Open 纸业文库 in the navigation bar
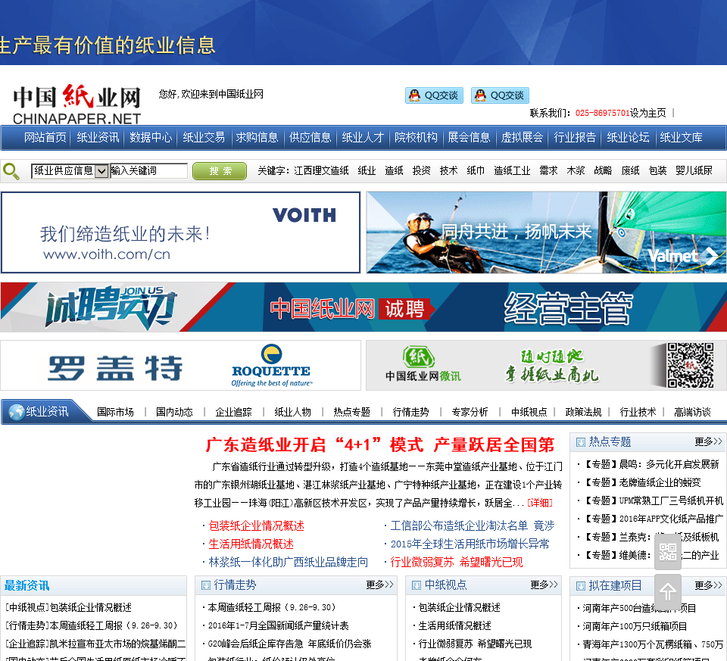 click(681, 138)
